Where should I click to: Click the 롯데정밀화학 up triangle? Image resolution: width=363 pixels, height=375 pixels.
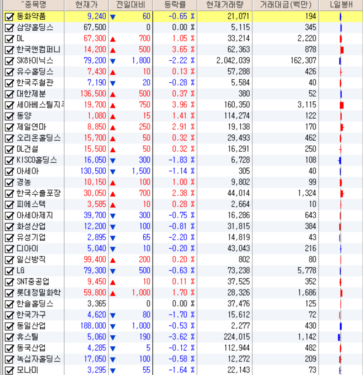pos(113,294)
